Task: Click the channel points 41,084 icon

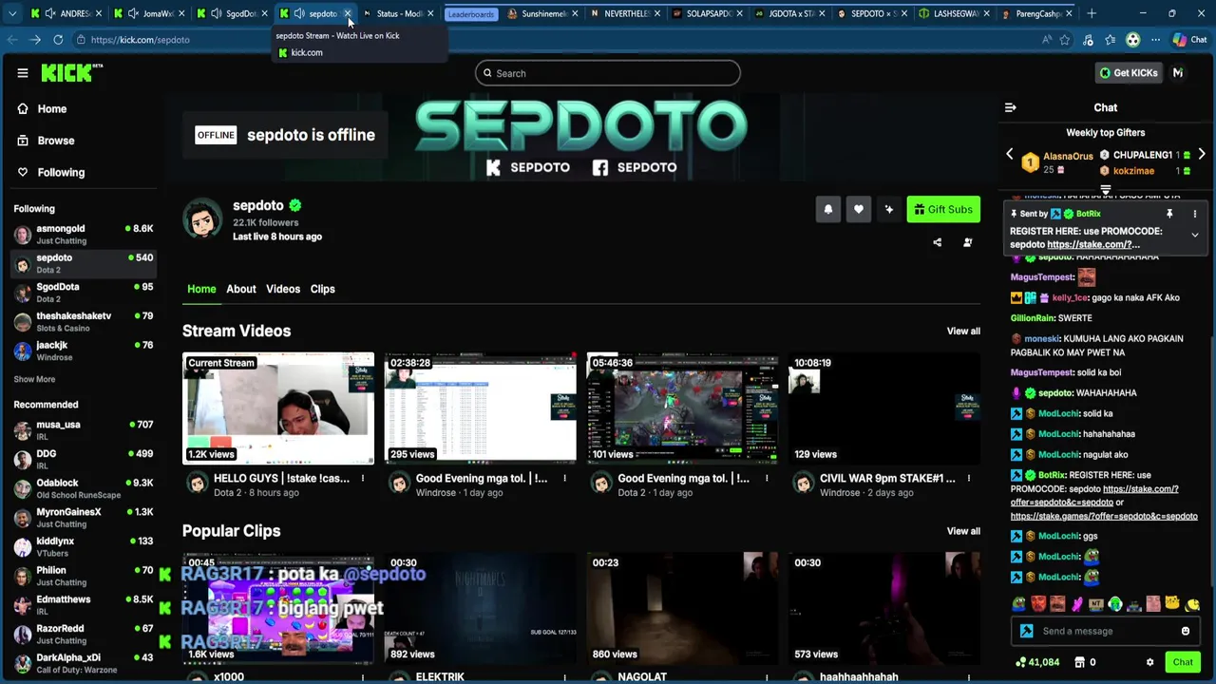Action: pos(1020,662)
